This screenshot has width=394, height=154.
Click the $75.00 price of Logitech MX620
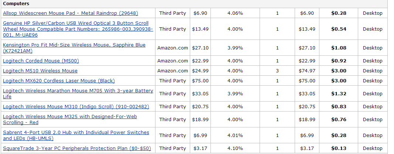pos(200,81)
